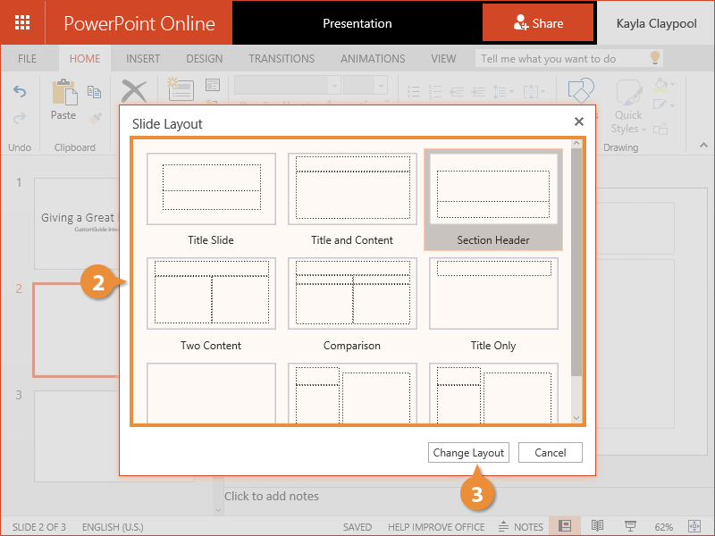Open the font name dropdown
The height and width of the screenshot is (536, 715).
pyautogui.click(x=287, y=85)
